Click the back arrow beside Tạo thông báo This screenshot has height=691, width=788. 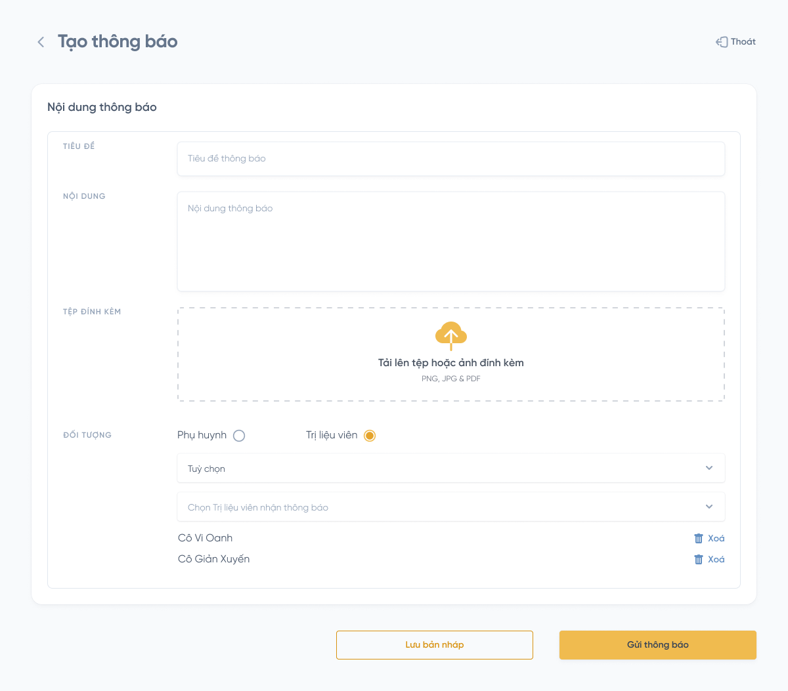point(41,42)
